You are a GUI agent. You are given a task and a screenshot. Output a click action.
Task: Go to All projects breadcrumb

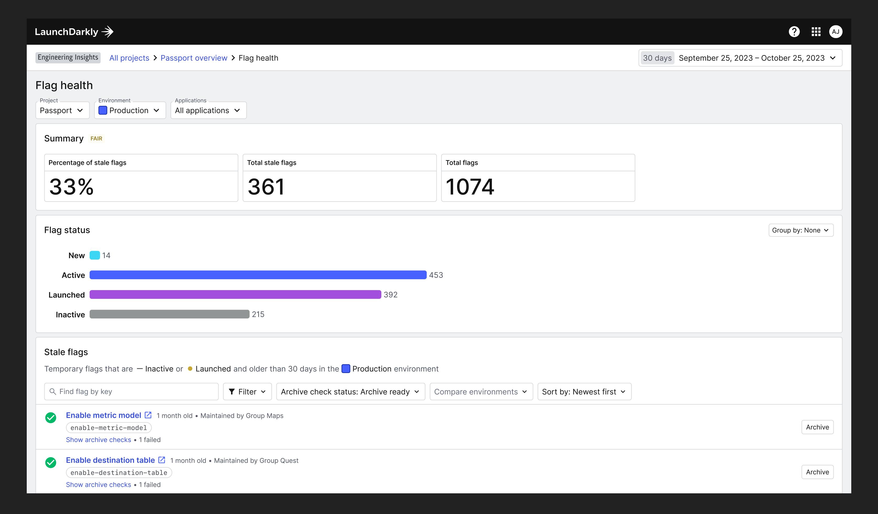click(129, 58)
